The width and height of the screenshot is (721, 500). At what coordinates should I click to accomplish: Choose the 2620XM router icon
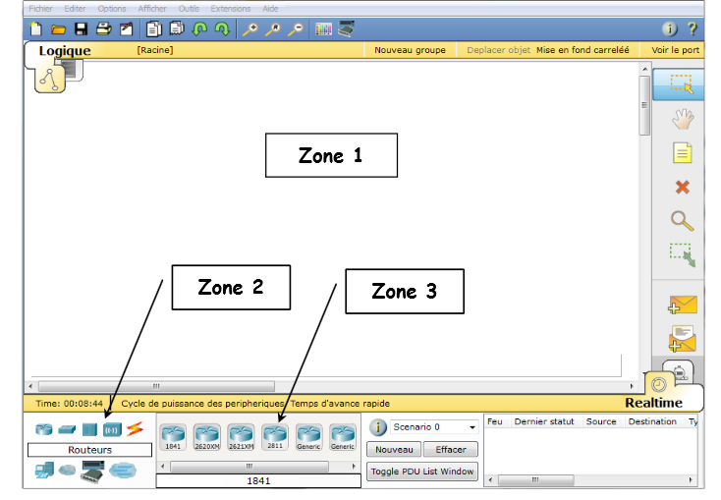point(206,435)
